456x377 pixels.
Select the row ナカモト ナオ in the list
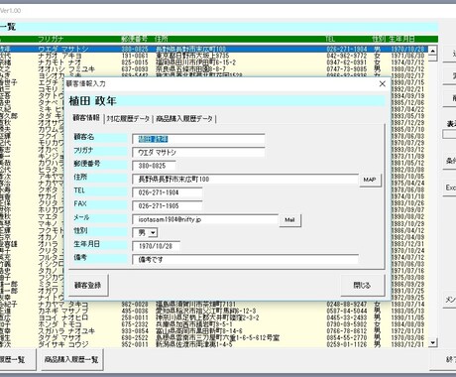(x=214, y=63)
